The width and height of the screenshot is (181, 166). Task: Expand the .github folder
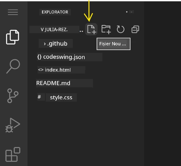coord(56,44)
